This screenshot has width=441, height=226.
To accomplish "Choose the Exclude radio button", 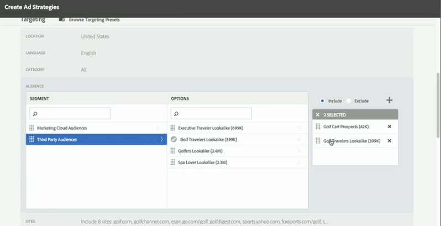I will (x=349, y=101).
